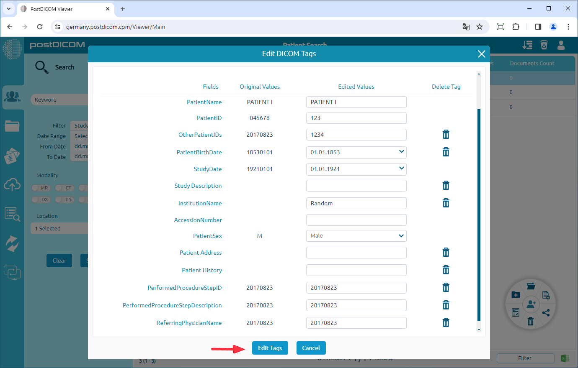
Task: Click the user account icon in header
Action: (x=561, y=45)
